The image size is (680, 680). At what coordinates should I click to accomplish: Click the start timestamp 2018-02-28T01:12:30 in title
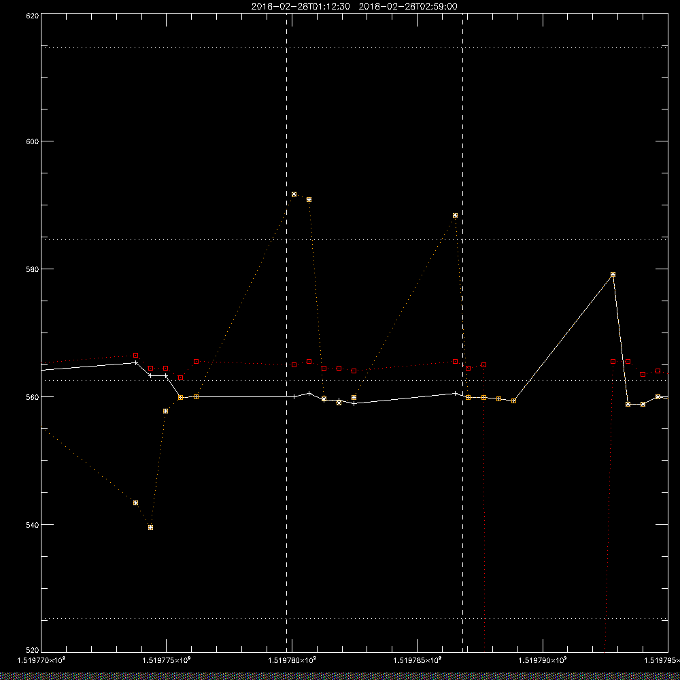point(301,7)
